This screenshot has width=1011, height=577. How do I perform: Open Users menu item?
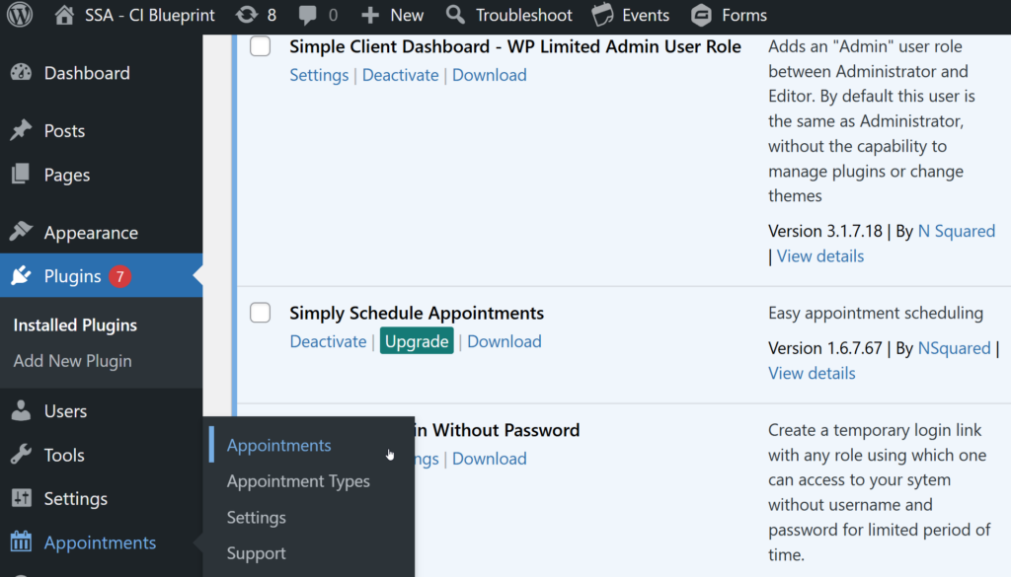coord(65,411)
